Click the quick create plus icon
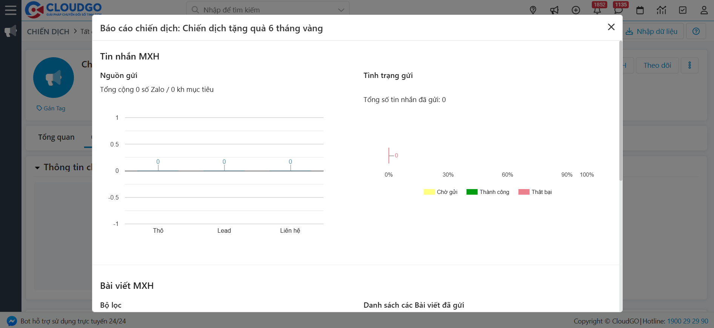Screen dimensions: 714x328 [576, 10]
